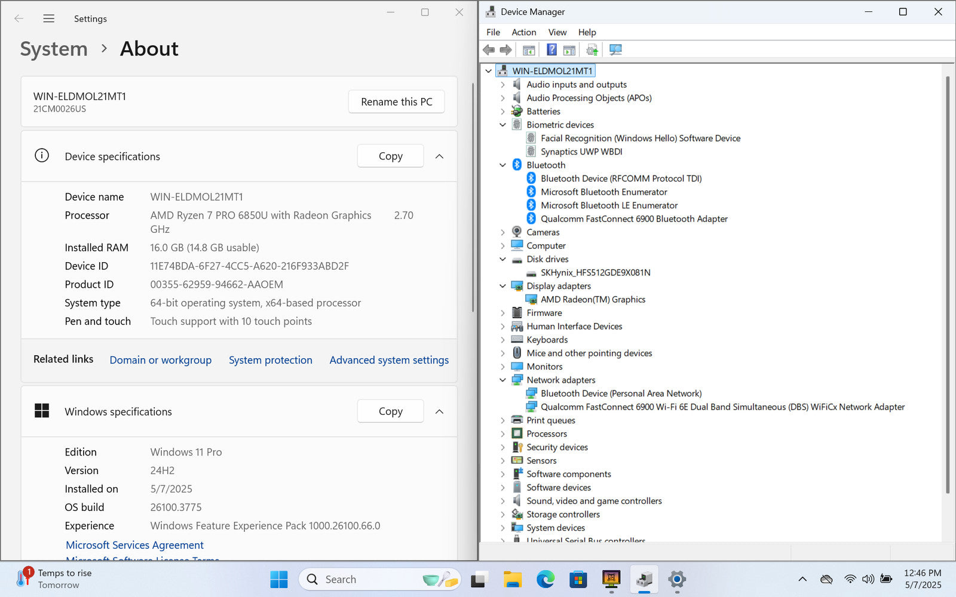Copy the Device specifications
The image size is (956, 597).
pyautogui.click(x=391, y=156)
